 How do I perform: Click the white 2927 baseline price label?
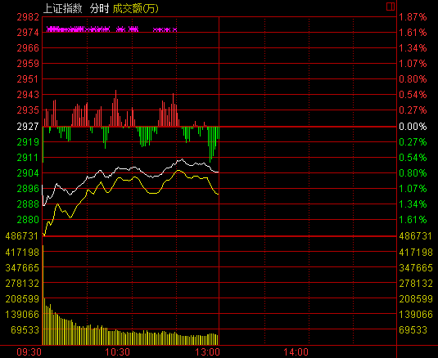(x=28, y=127)
